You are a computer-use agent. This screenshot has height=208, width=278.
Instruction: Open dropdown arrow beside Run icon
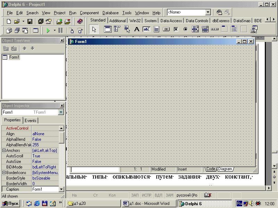point(55,31)
